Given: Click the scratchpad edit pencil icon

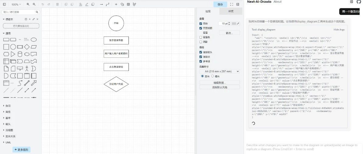Looking at the screenshot, I should point(33,19).
